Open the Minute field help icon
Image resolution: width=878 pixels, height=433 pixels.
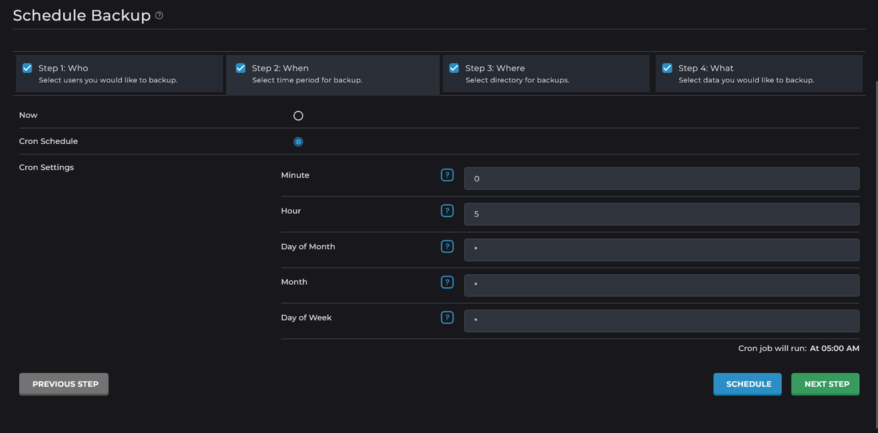(447, 175)
